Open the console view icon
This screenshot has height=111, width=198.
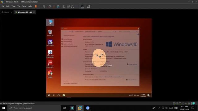tap(82, 6)
